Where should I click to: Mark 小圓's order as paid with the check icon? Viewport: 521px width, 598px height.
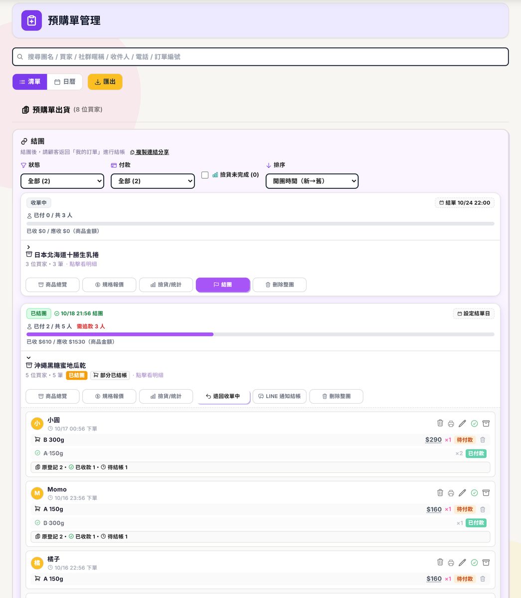tap(474, 424)
